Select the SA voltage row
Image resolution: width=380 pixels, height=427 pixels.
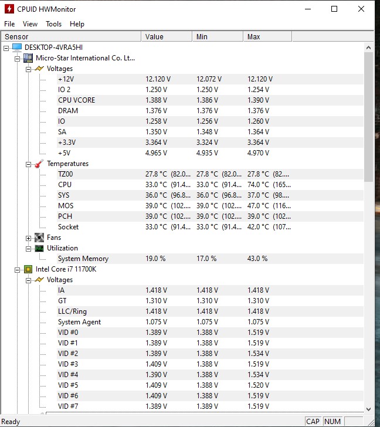pos(210,132)
